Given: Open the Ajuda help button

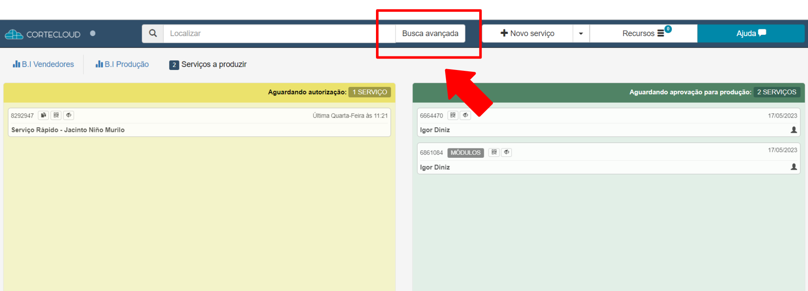Looking at the screenshot, I should [x=751, y=33].
